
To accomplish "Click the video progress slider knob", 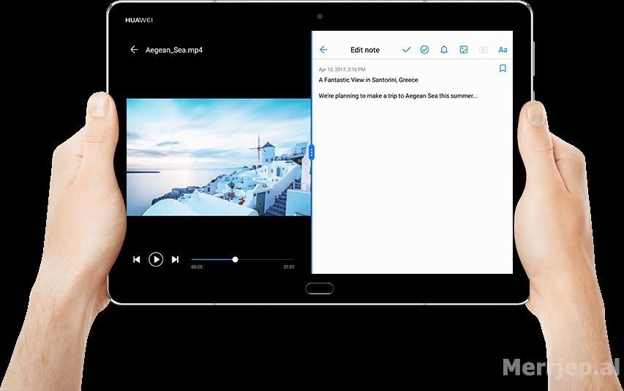I will 235,259.
